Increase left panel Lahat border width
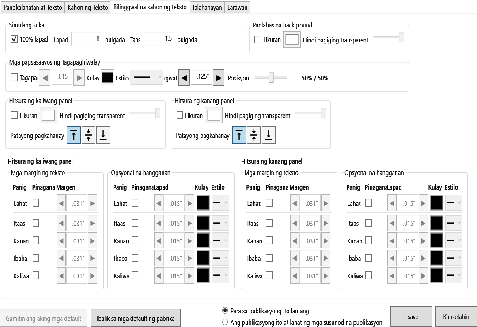477x327 pixels. (189, 203)
